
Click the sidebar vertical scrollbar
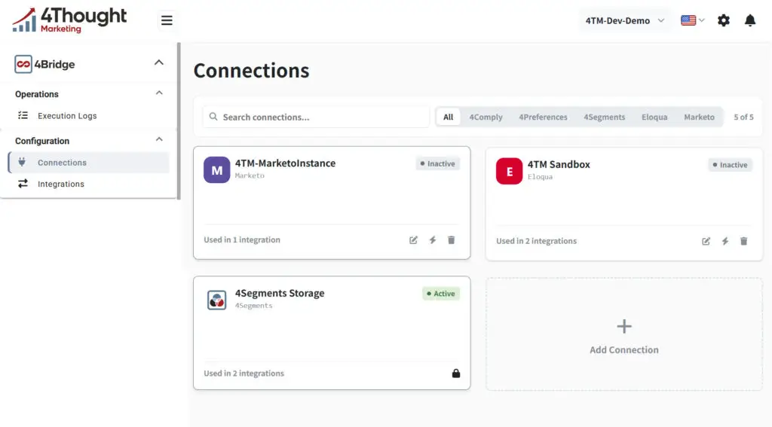[179, 120]
